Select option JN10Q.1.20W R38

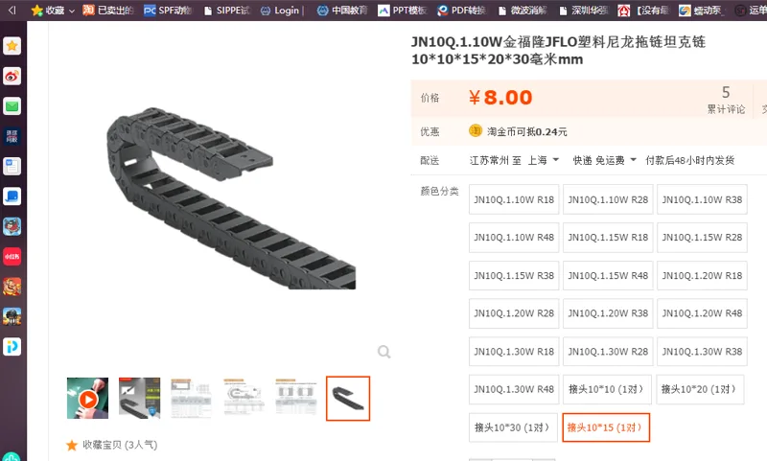click(x=608, y=312)
